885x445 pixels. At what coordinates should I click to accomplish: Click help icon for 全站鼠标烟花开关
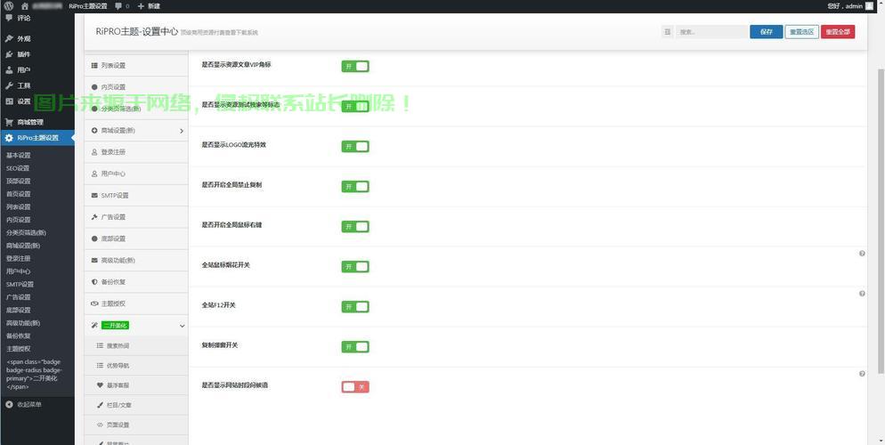point(862,254)
